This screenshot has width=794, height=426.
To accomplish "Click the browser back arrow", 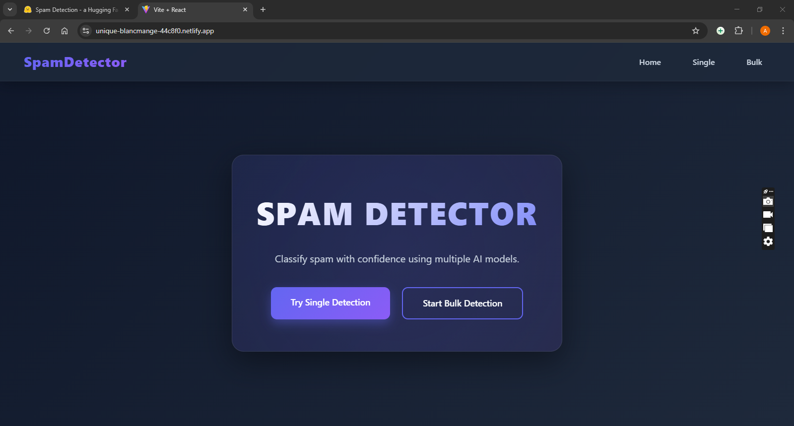I will click(11, 31).
